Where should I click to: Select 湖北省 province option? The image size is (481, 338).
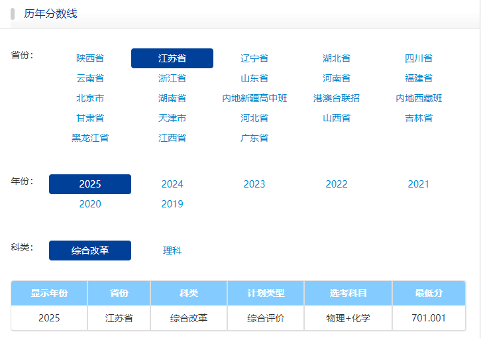[x=337, y=58]
